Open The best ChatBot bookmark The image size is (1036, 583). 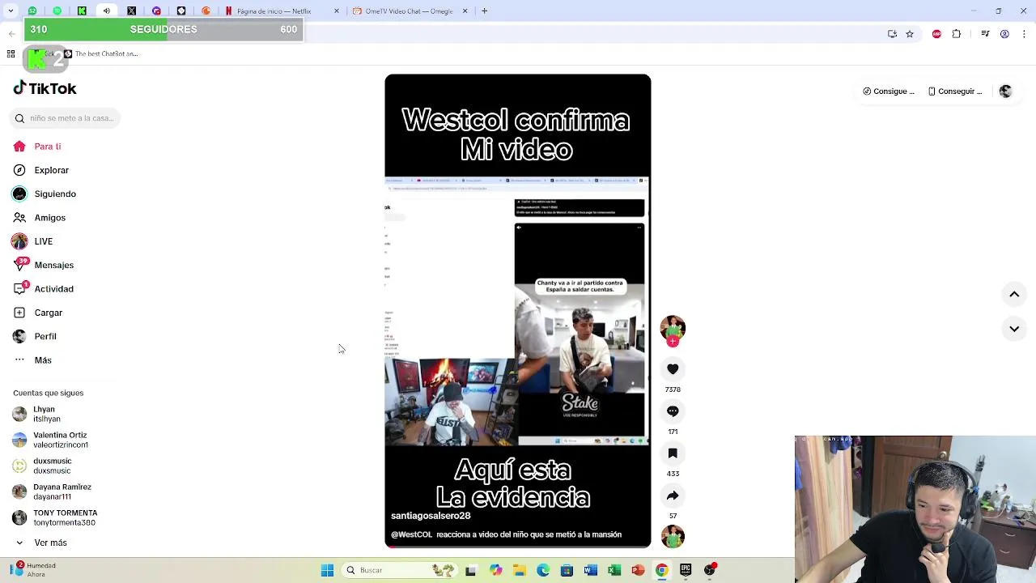(x=101, y=54)
